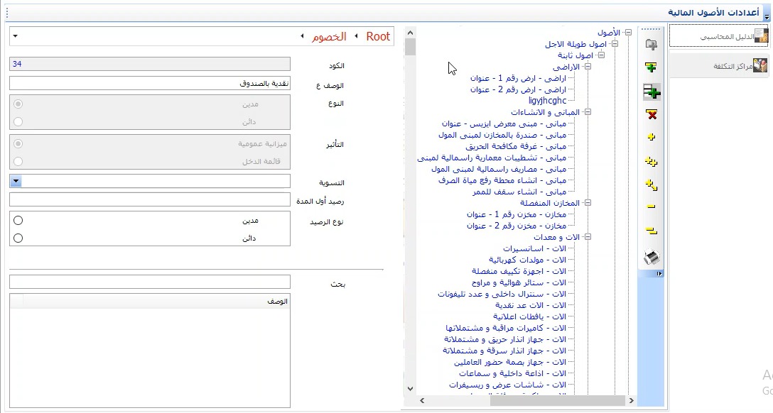This screenshot has height=413, width=773.
Task: Click the printer icon in the vertical toolbar
Action: pos(652,257)
